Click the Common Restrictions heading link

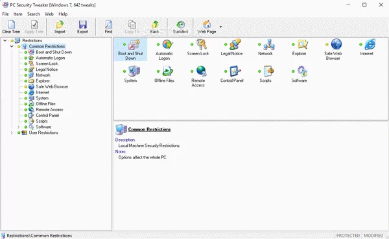149,129
